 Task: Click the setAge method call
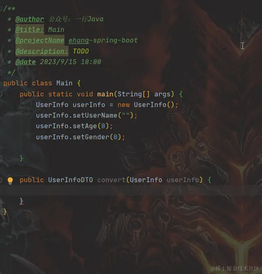85,126
